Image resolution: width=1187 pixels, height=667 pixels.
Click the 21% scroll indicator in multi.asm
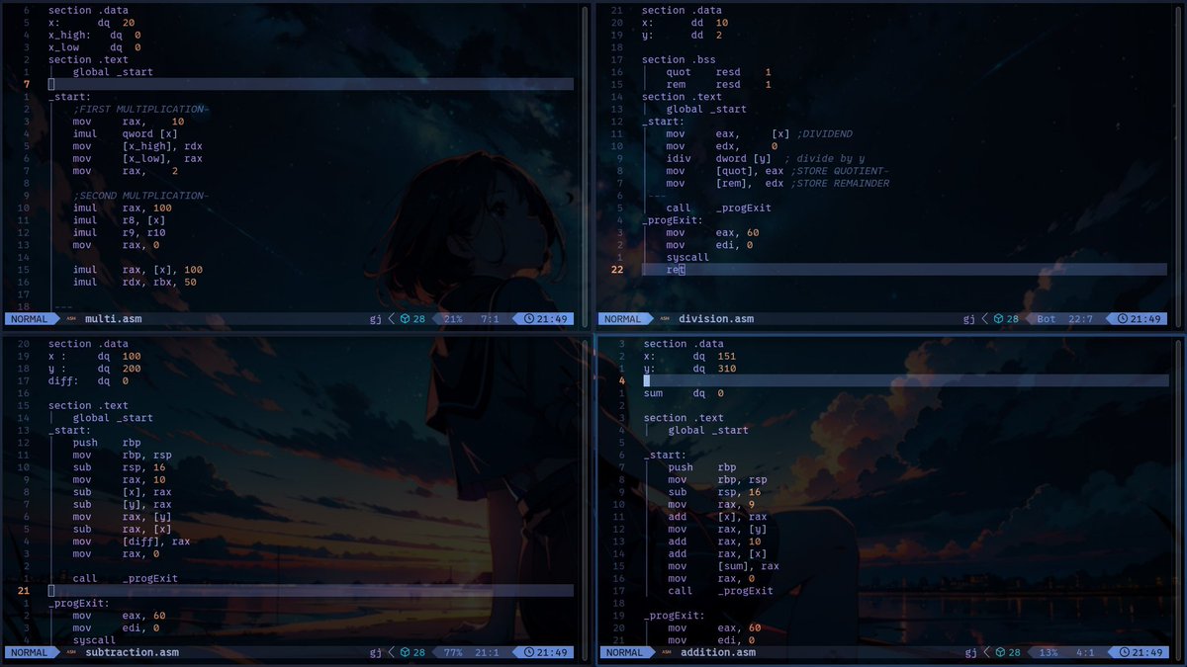tap(453, 319)
